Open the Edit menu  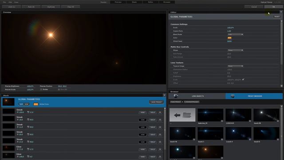pos(10,2)
